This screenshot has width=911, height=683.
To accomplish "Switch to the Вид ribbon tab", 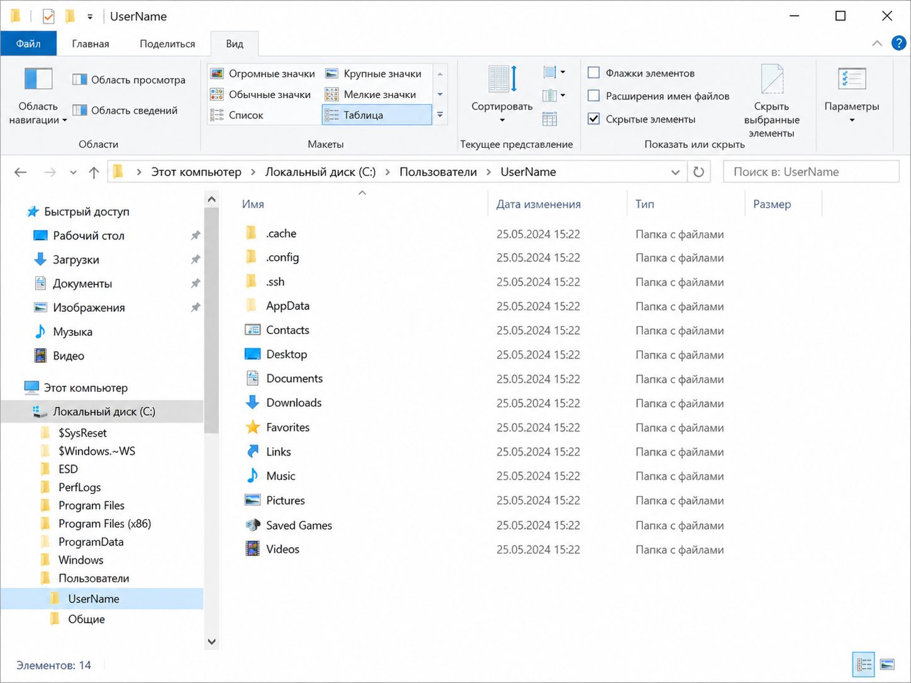I will [x=235, y=43].
